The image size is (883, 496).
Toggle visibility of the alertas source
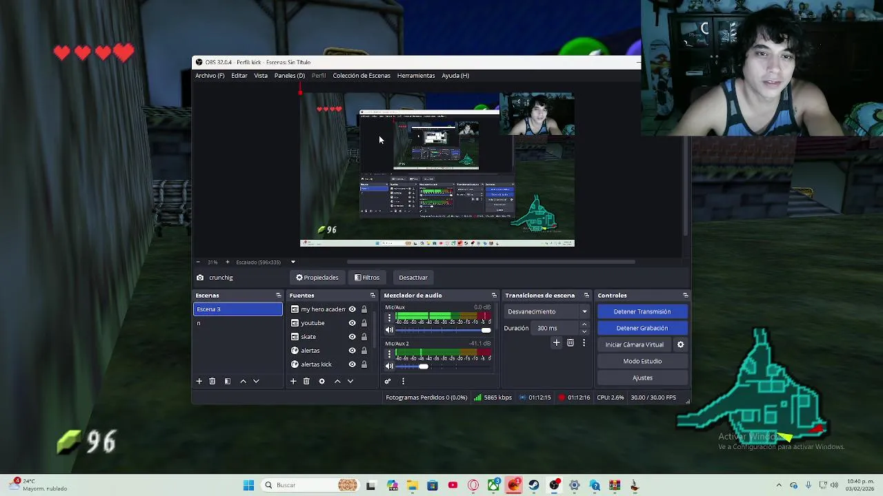tap(352, 351)
